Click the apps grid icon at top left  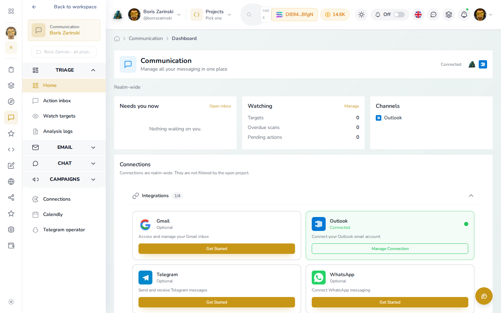(x=11, y=11)
